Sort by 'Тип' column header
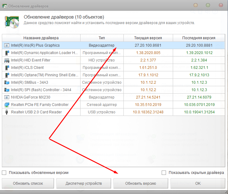 pyautogui.click(x=102, y=38)
